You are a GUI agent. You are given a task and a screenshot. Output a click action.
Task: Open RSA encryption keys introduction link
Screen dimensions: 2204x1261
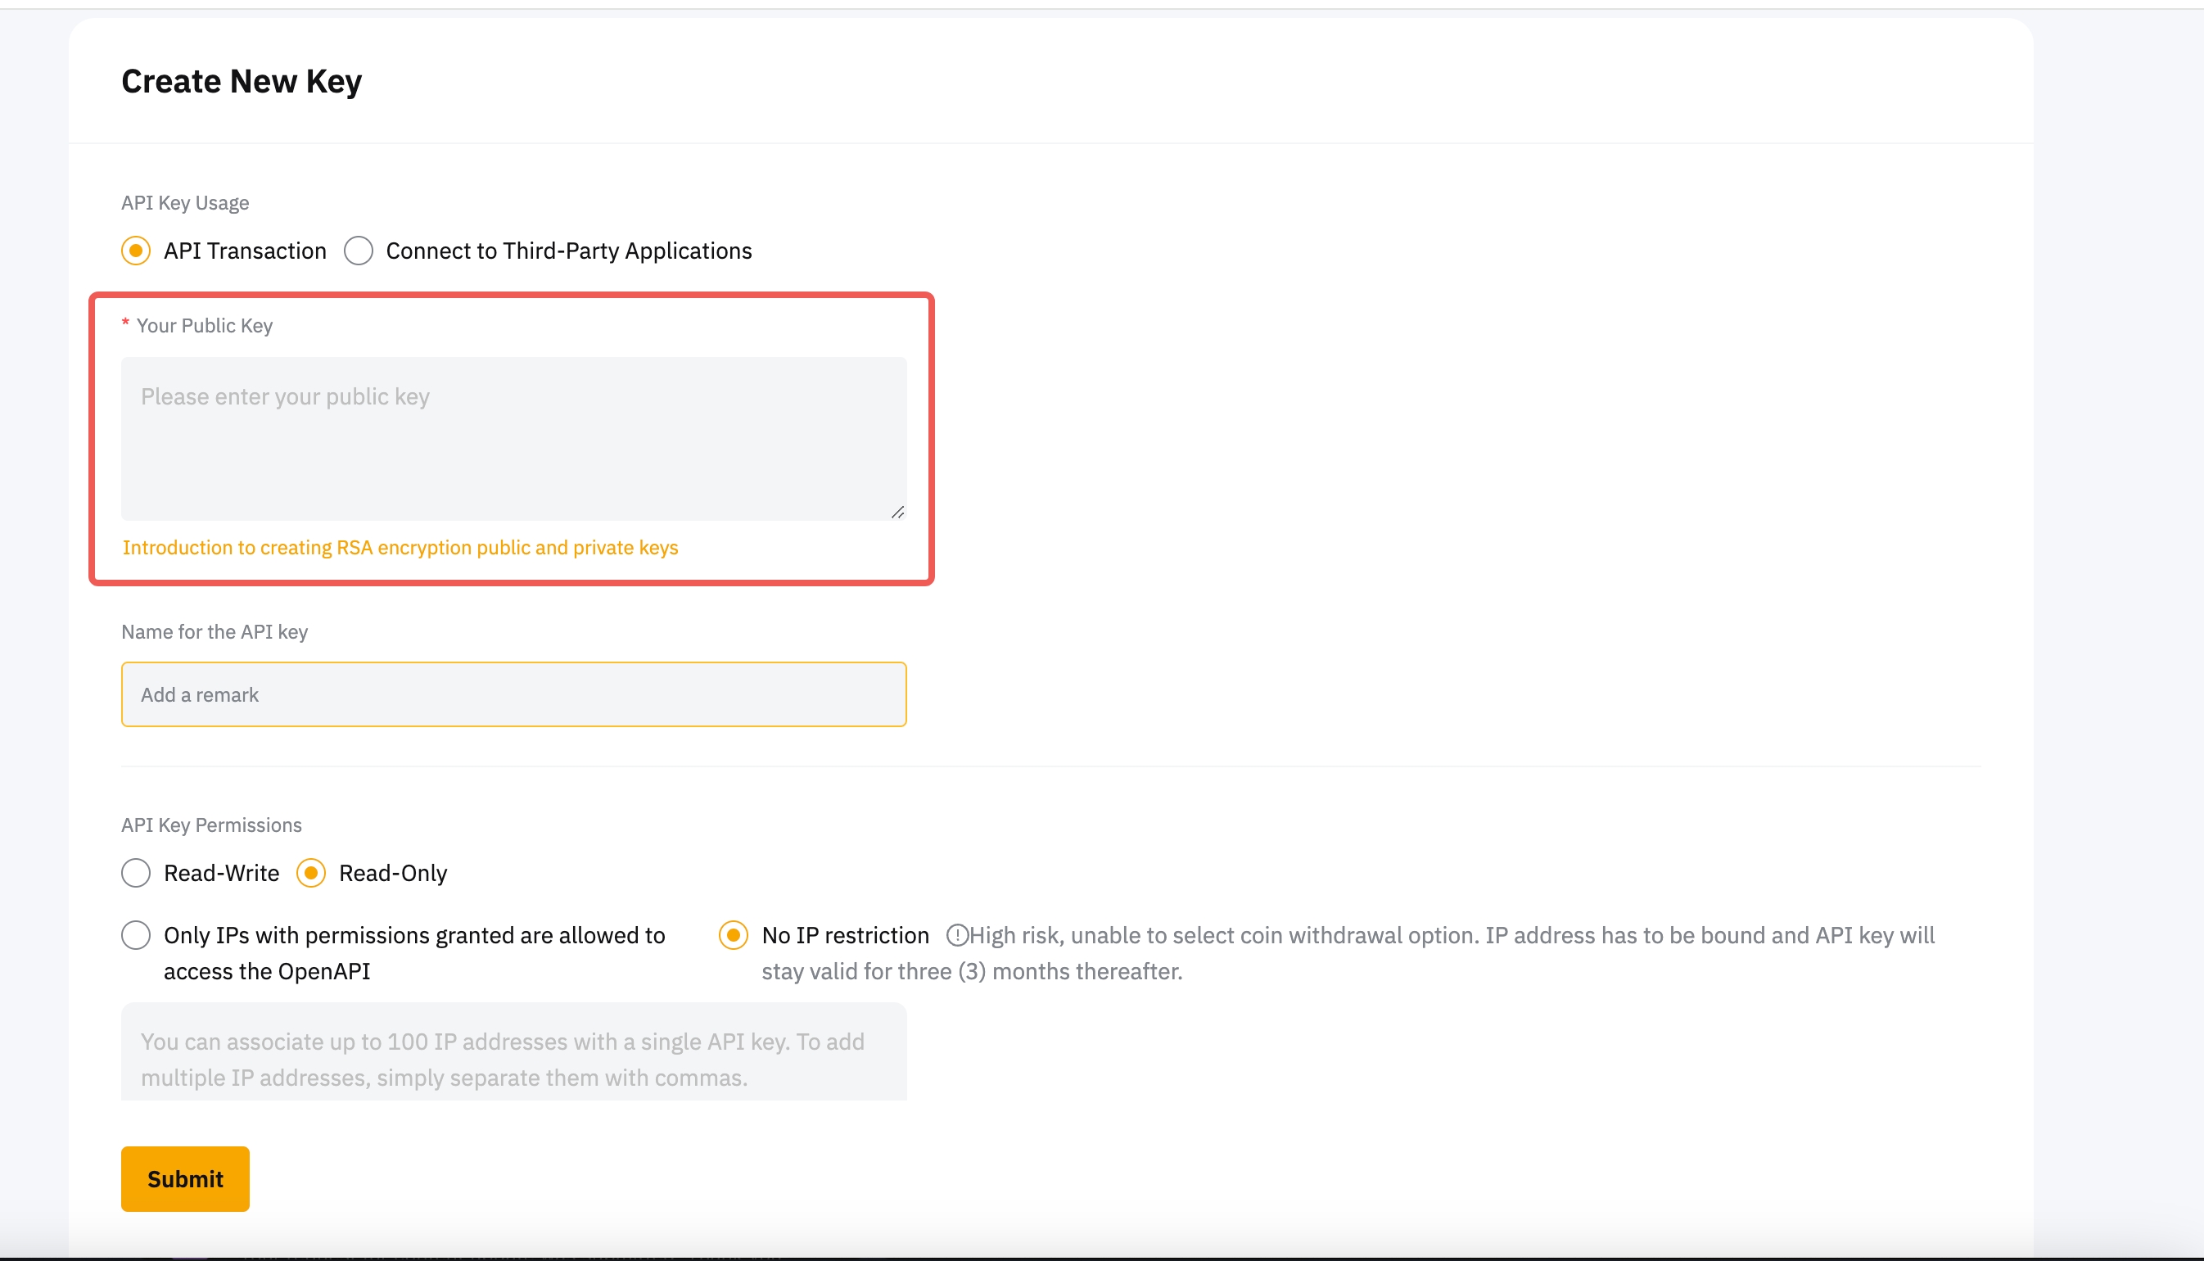pos(400,547)
